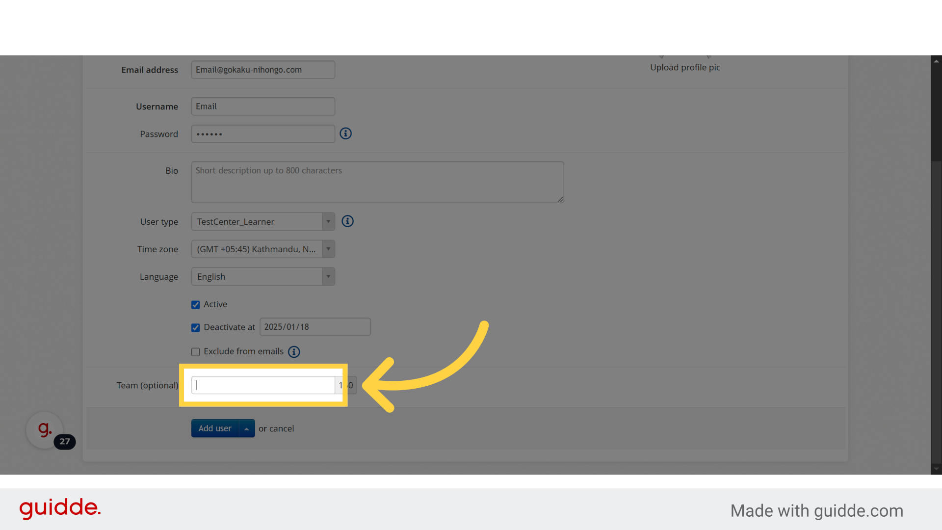The height and width of the screenshot is (530, 942).
Task: Expand the Language dropdown
Action: pos(263,277)
